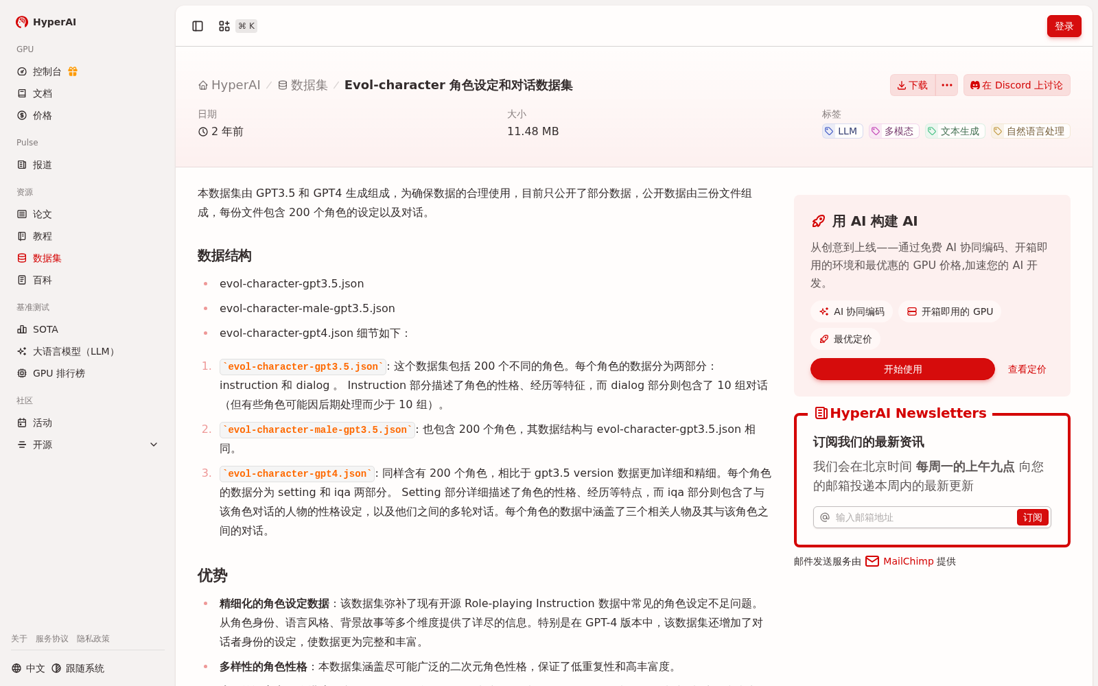
Task: Click the 文本生成 tag
Action: click(x=955, y=131)
